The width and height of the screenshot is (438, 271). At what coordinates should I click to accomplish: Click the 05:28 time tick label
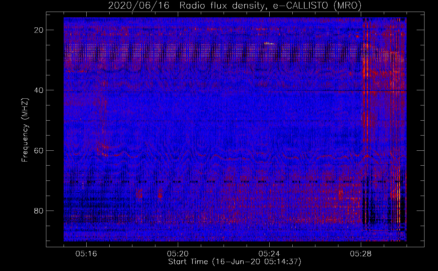point(361,254)
